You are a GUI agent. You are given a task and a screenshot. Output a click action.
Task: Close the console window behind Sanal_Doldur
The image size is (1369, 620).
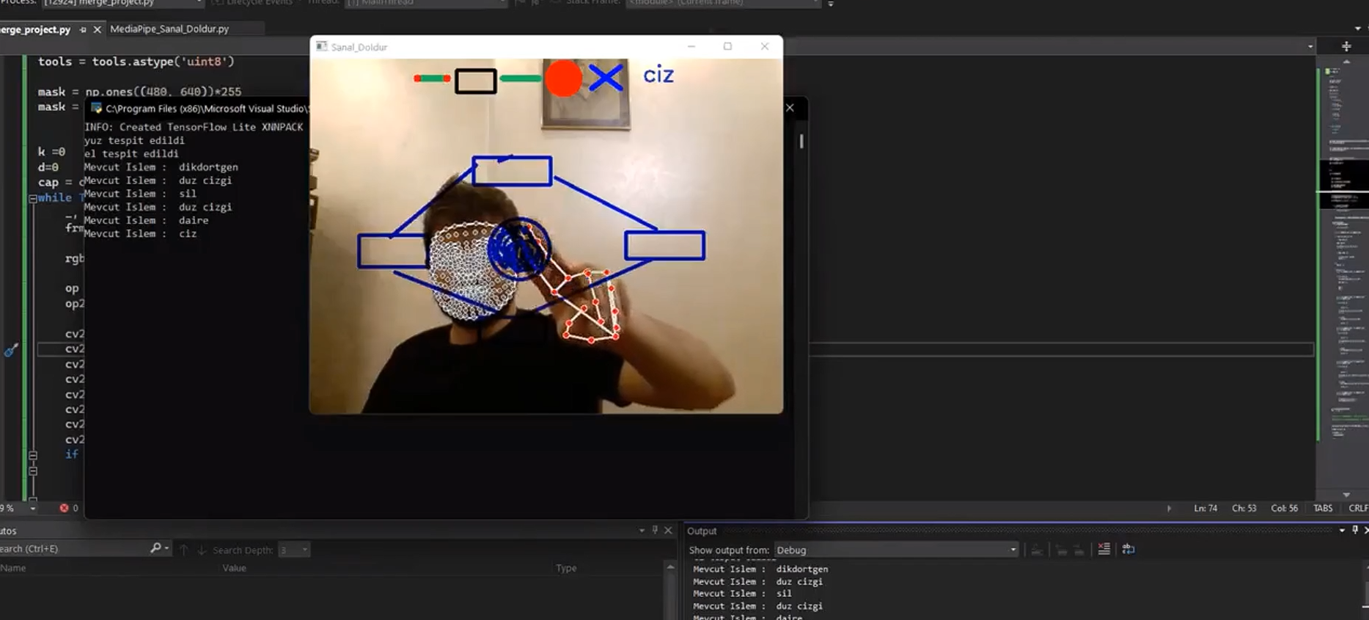pos(790,108)
